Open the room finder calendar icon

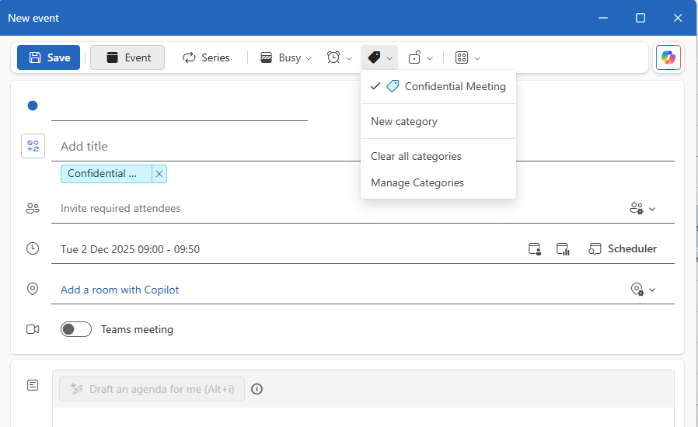coord(535,249)
